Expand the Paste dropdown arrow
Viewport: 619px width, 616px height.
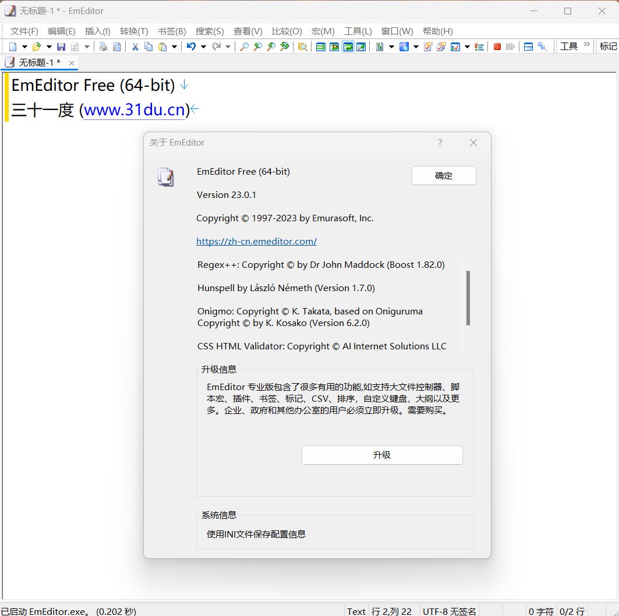(174, 47)
